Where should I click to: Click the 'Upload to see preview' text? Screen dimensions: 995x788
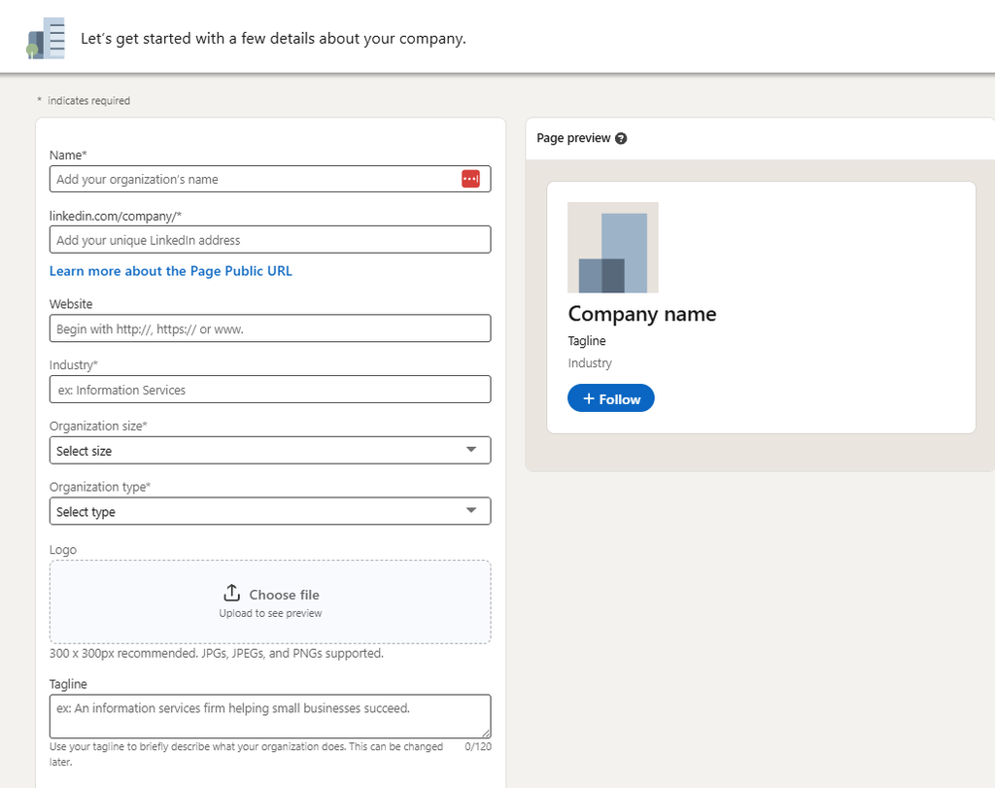[270, 613]
